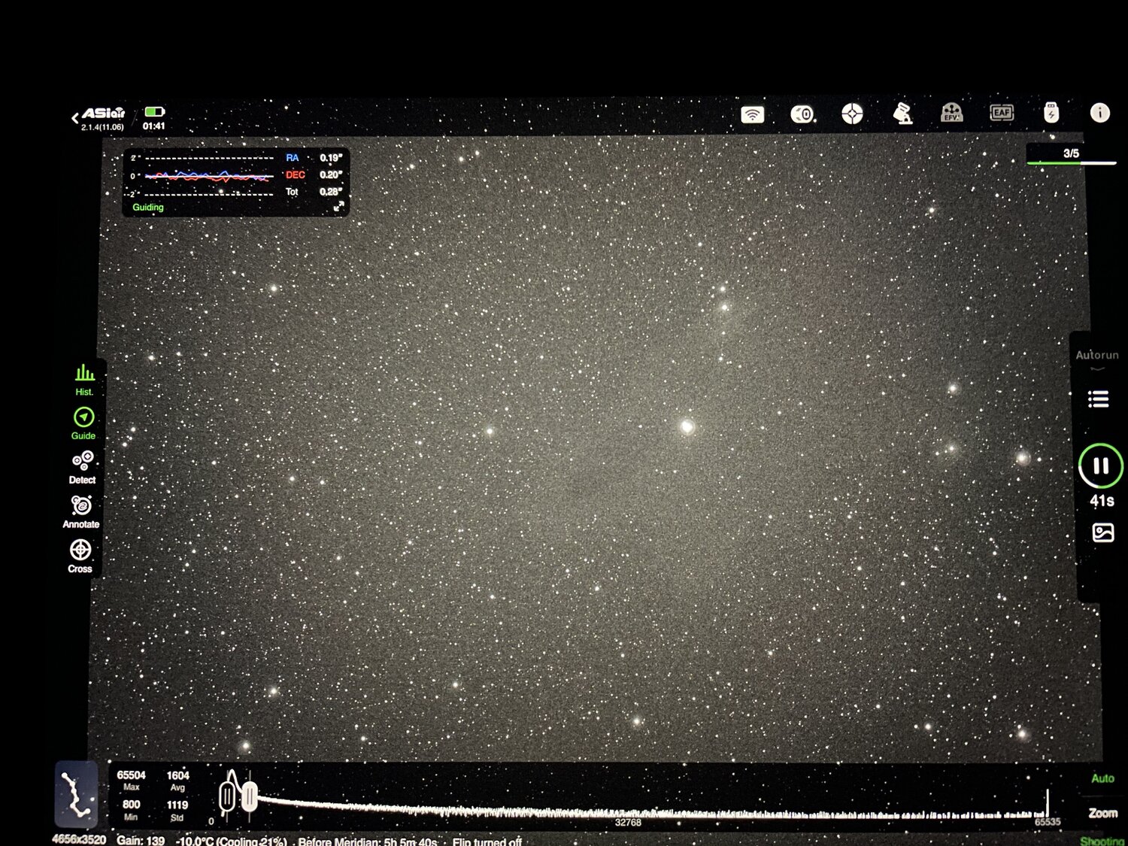Click the Auto stretch button
Screen dimensions: 1128x846
1102,778
